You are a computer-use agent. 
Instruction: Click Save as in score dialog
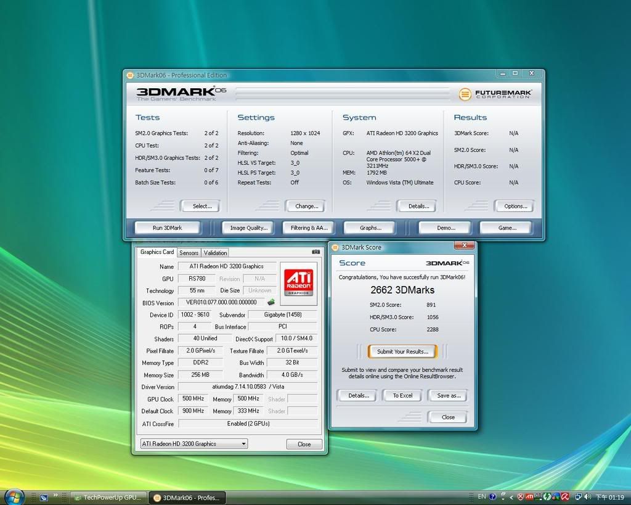tap(449, 396)
